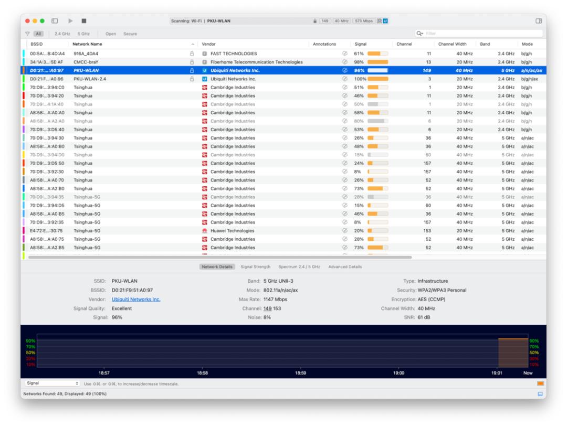Click the lock icon on the CMCC-braY row
The height and width of the screenshot is (426, 567).
coord(192,62)
